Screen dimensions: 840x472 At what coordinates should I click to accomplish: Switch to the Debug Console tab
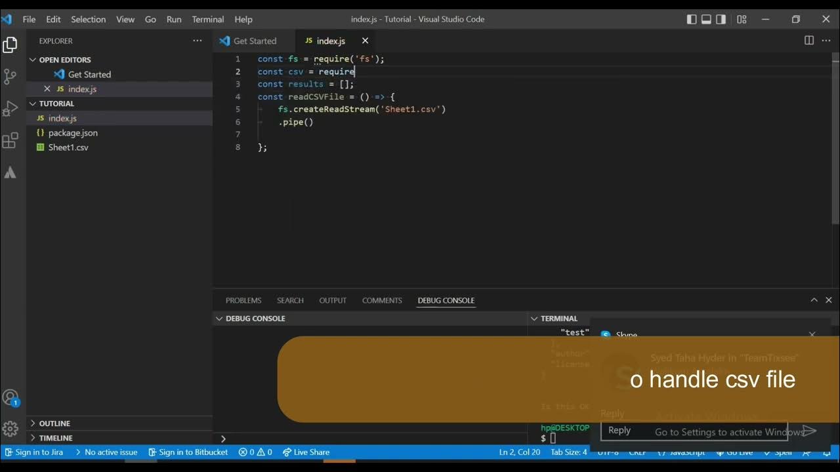tap(446, 300)
